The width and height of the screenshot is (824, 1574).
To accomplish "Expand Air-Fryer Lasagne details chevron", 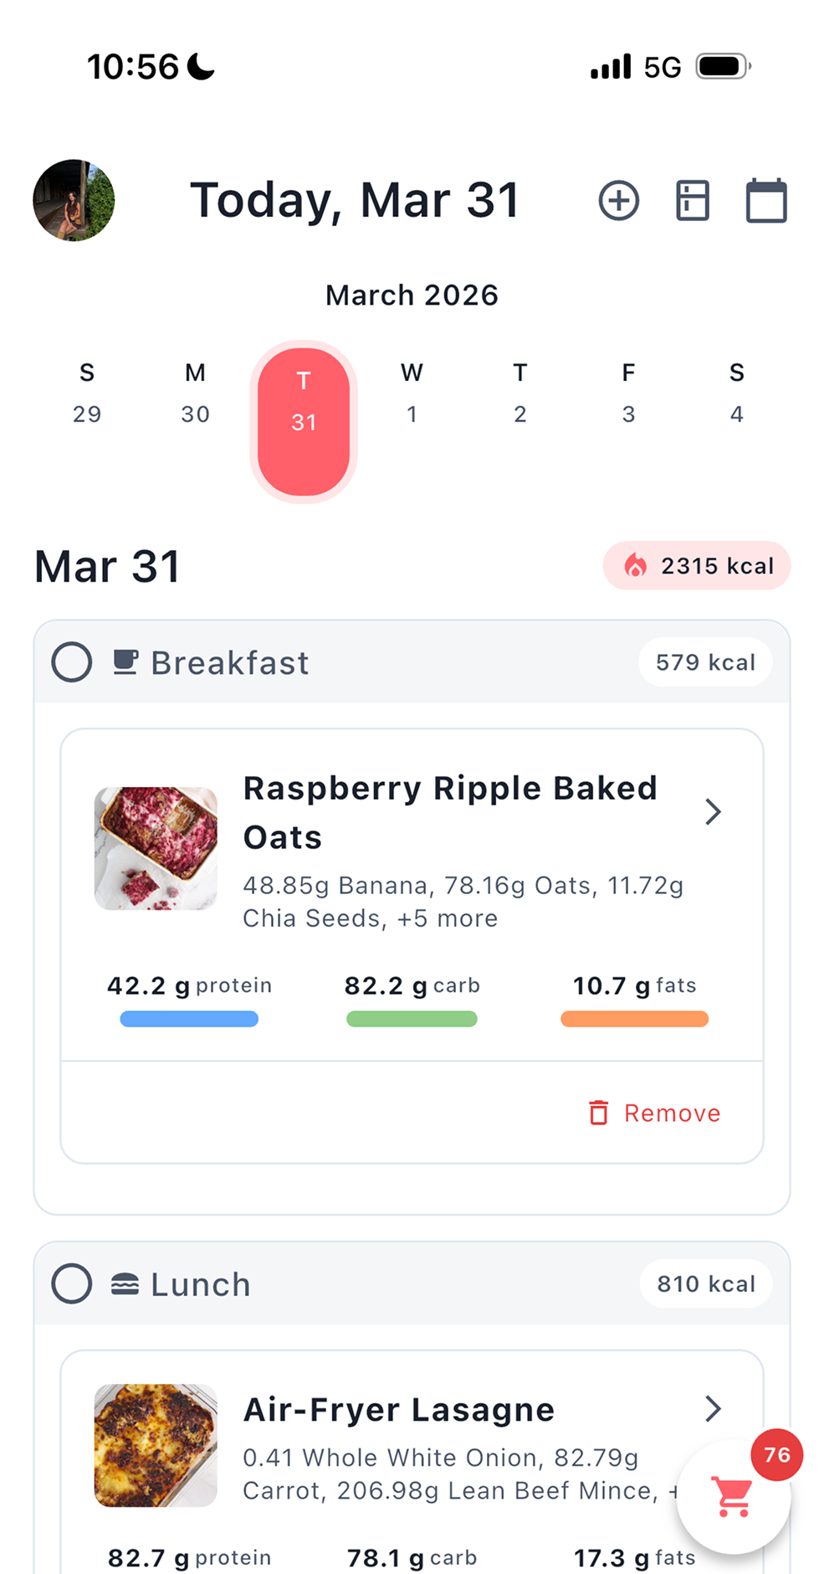I will [x=712, y=1409].
